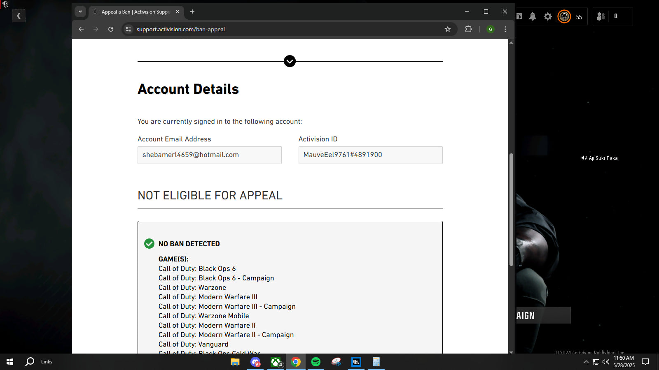Open a new browser tab
This screenshot has height=370, width=659.
coord(192,12)
